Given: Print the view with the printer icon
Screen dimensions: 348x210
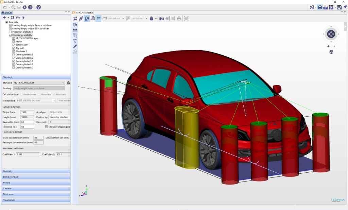Looking at the screenshot, I should 179,18.
